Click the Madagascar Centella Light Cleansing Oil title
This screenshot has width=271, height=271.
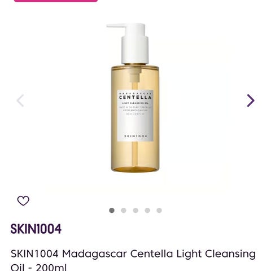133,260
